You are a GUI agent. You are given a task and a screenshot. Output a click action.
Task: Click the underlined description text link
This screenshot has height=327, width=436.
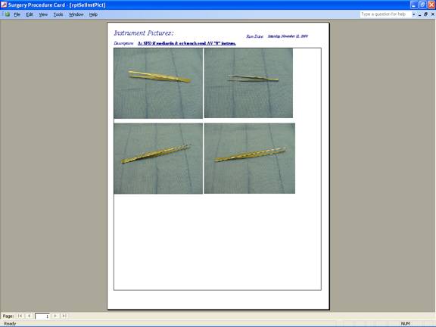tap(187, 43)
